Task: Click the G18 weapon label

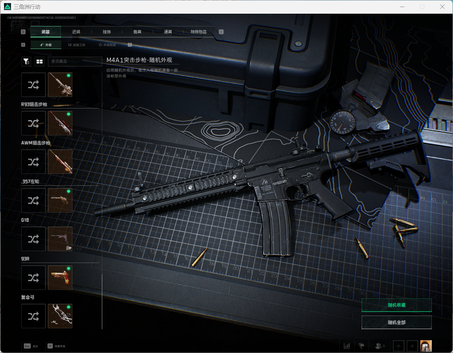Action: click(x=25, y=220)
